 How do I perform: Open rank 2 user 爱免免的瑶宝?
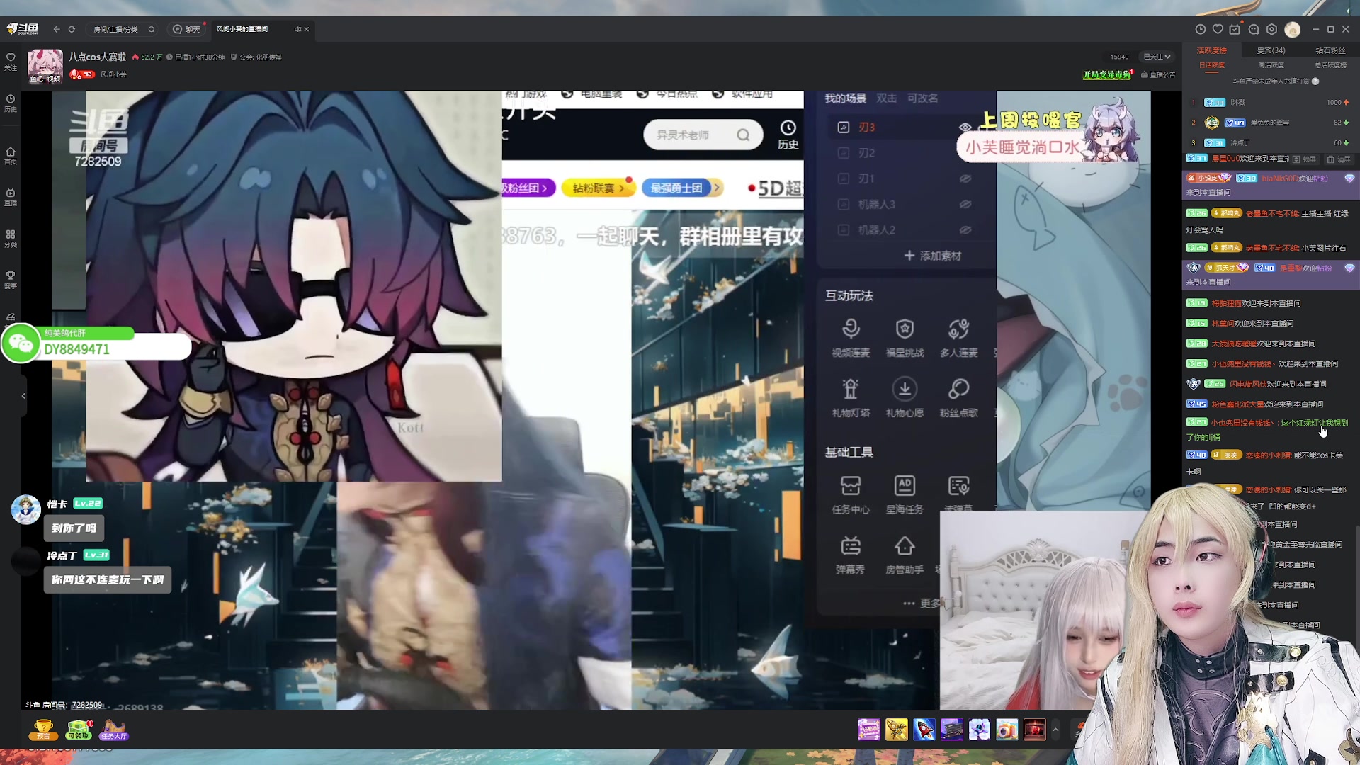[x=1271, y=123]
